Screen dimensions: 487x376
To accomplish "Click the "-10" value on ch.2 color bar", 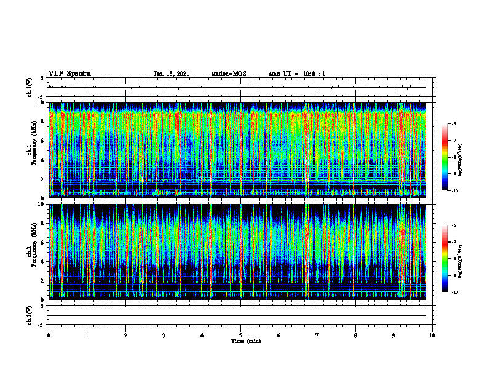I will [x=455, y=292].
